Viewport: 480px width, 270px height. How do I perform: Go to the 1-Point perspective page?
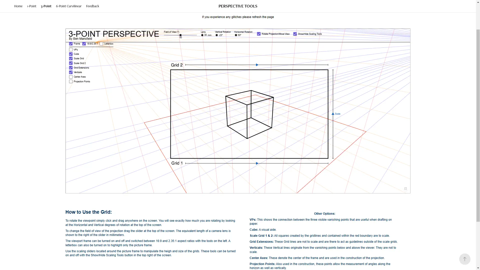click(32, 6)
